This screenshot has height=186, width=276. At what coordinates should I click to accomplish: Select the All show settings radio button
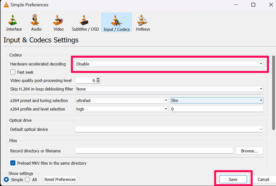coord(28,179)
